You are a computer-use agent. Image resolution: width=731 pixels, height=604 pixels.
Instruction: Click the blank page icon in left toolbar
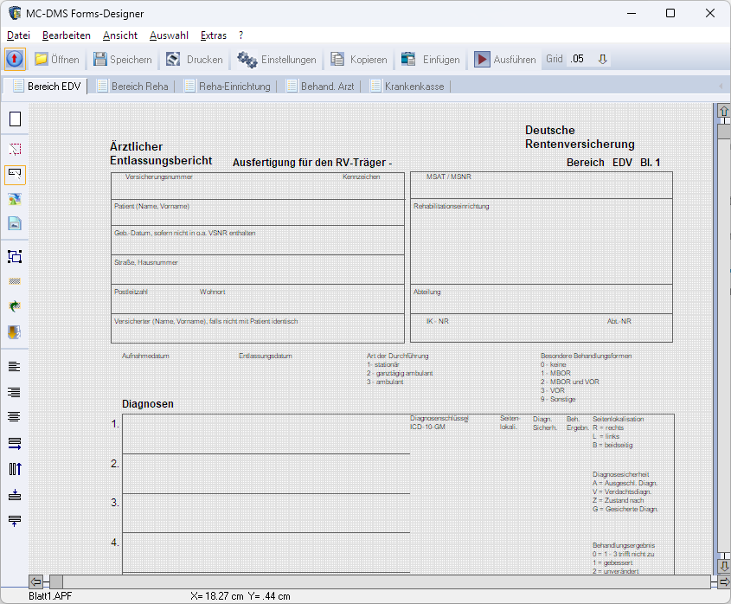pyautogui.click(x=15, y=119)
